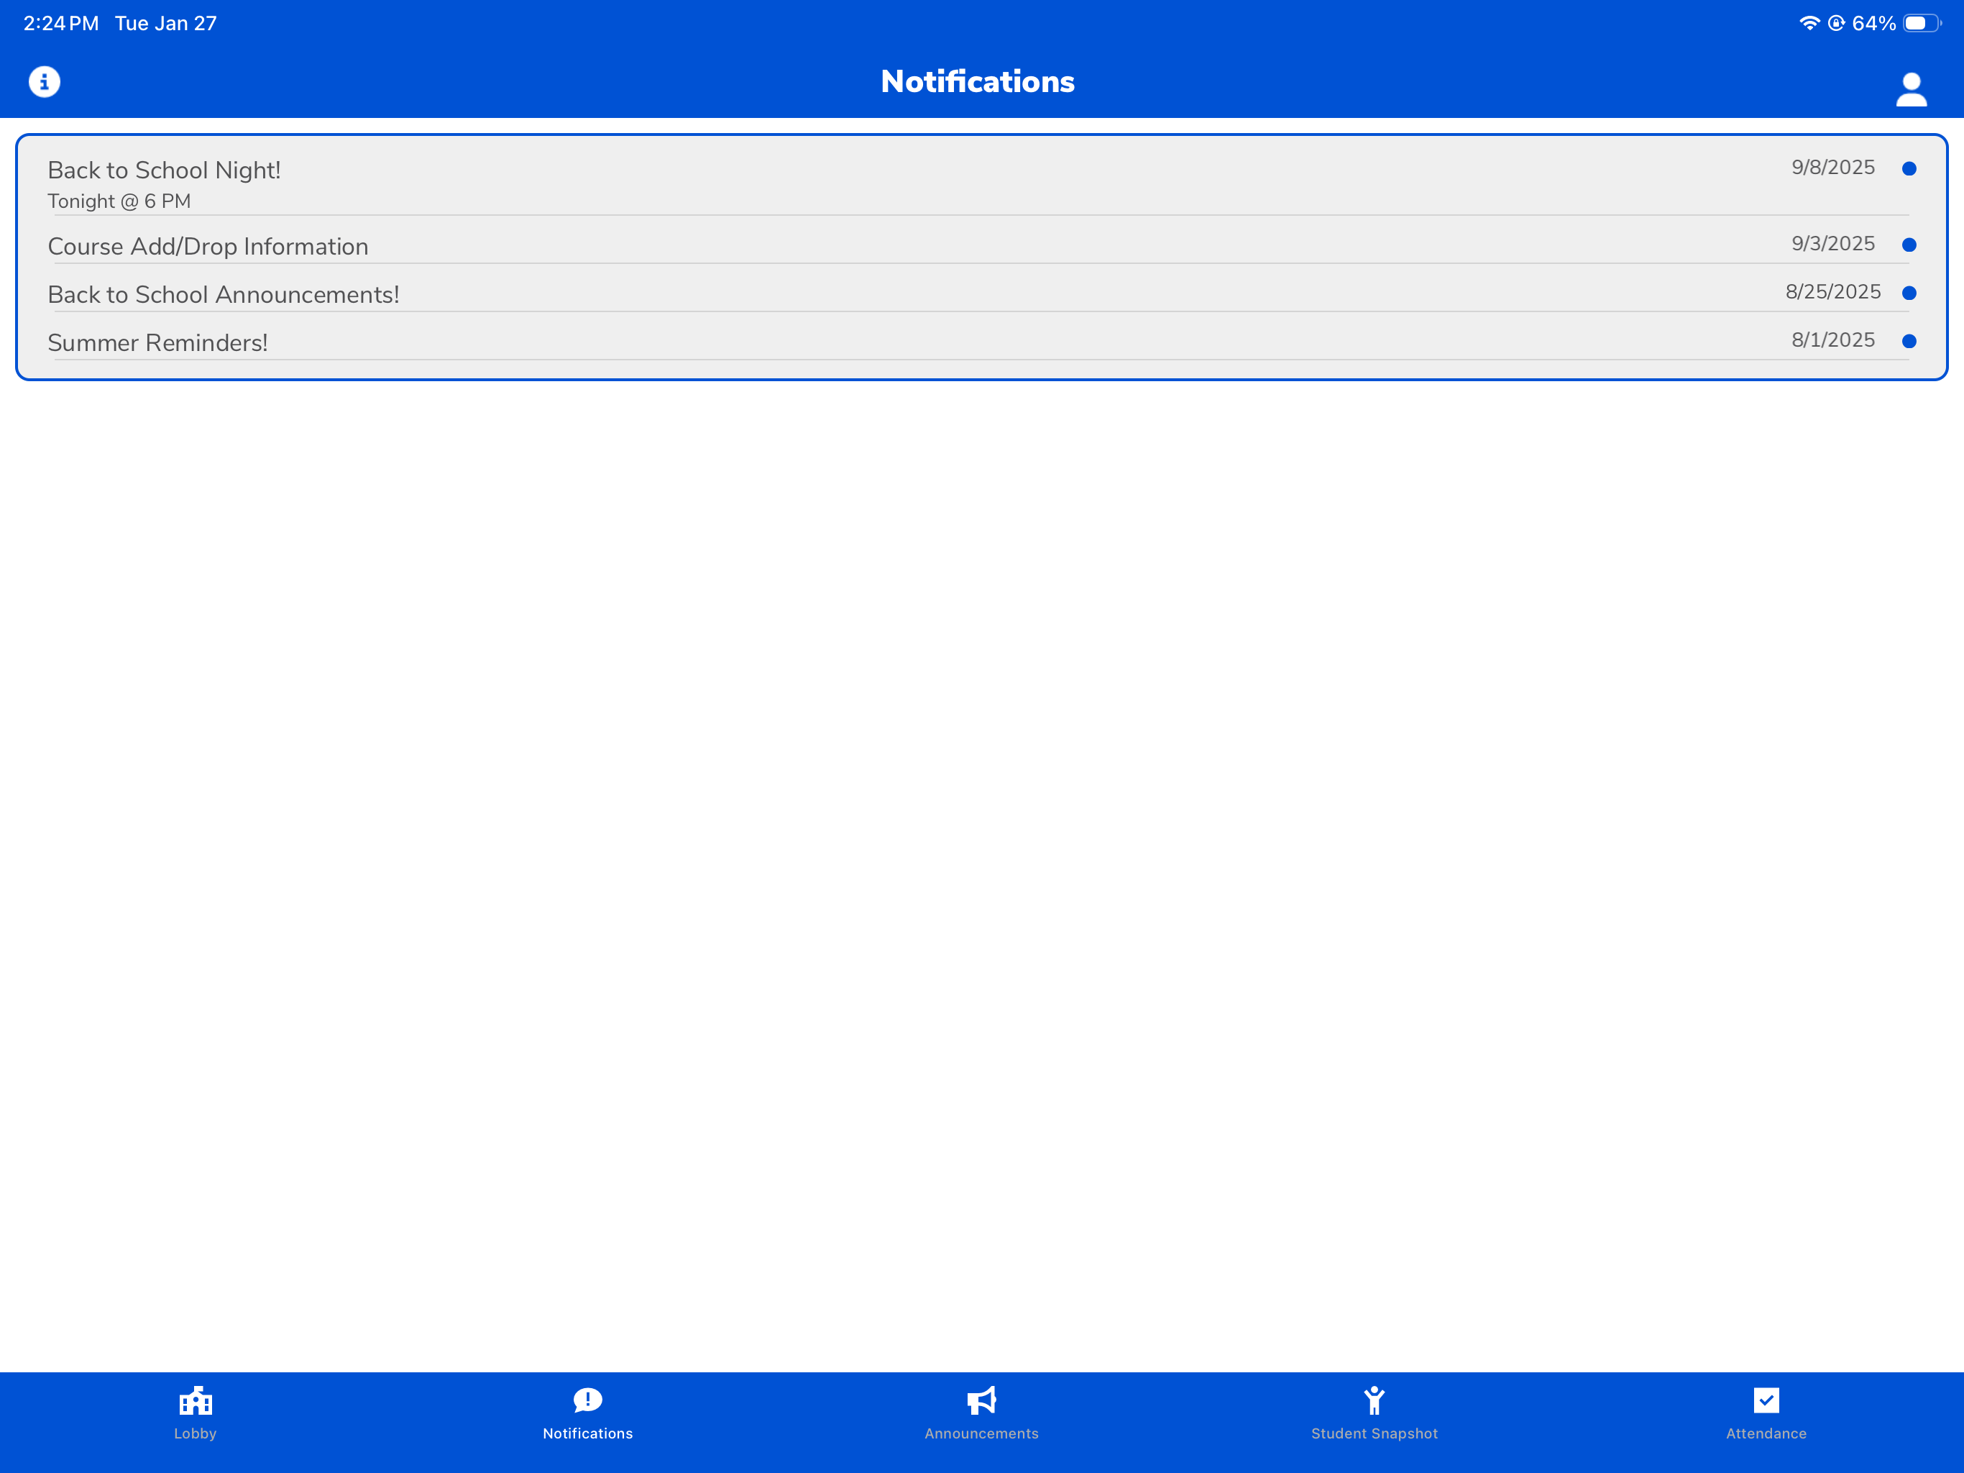Tap unread dot for Course Add/Drop Information
The height and width of the screenshot is (1473, 1964).
click(x=1909, y=245)
